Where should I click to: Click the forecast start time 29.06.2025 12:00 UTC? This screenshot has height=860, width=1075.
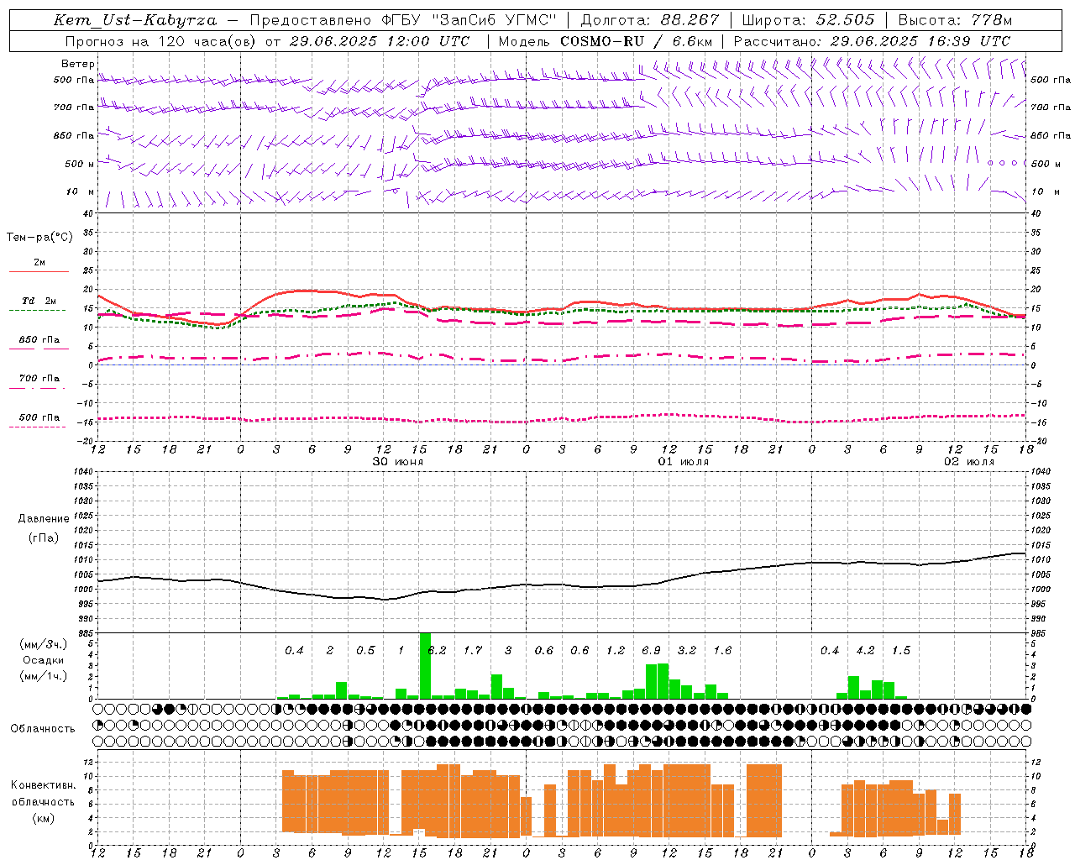click(379, 41)
